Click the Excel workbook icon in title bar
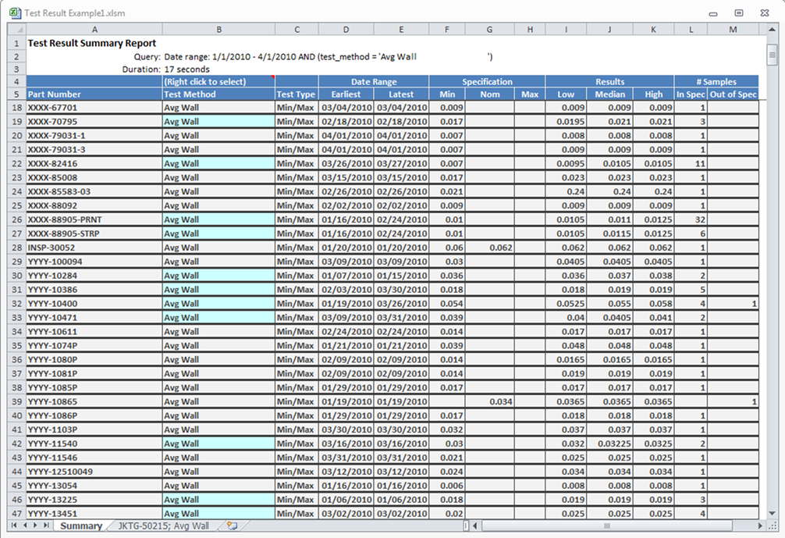The image size is (785, 538). click(x=16, y=12)
